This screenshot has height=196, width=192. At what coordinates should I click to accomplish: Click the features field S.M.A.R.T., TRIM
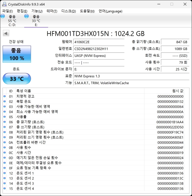point(131,83)
